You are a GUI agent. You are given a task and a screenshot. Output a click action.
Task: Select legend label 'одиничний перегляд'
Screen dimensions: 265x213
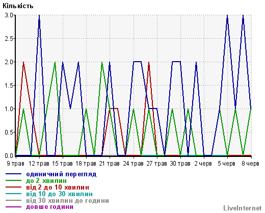(x=61, y=174)
